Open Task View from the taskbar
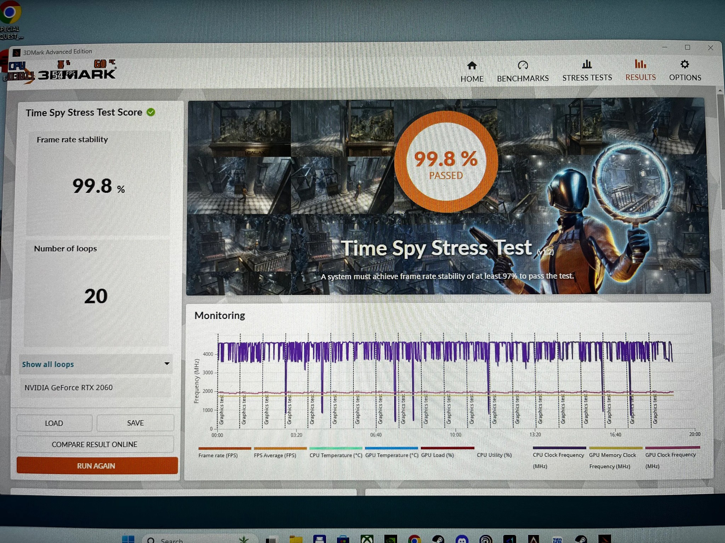 (271, 540)
